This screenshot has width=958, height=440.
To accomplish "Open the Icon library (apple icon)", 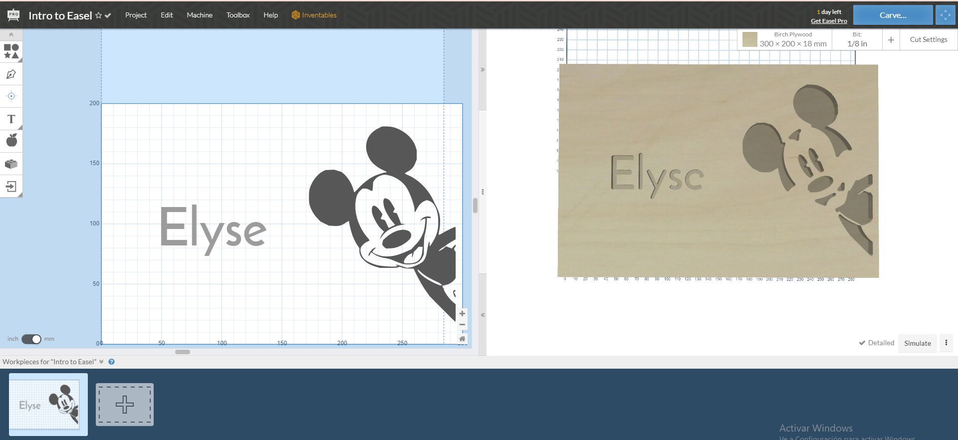I will (x=11, y=141).
